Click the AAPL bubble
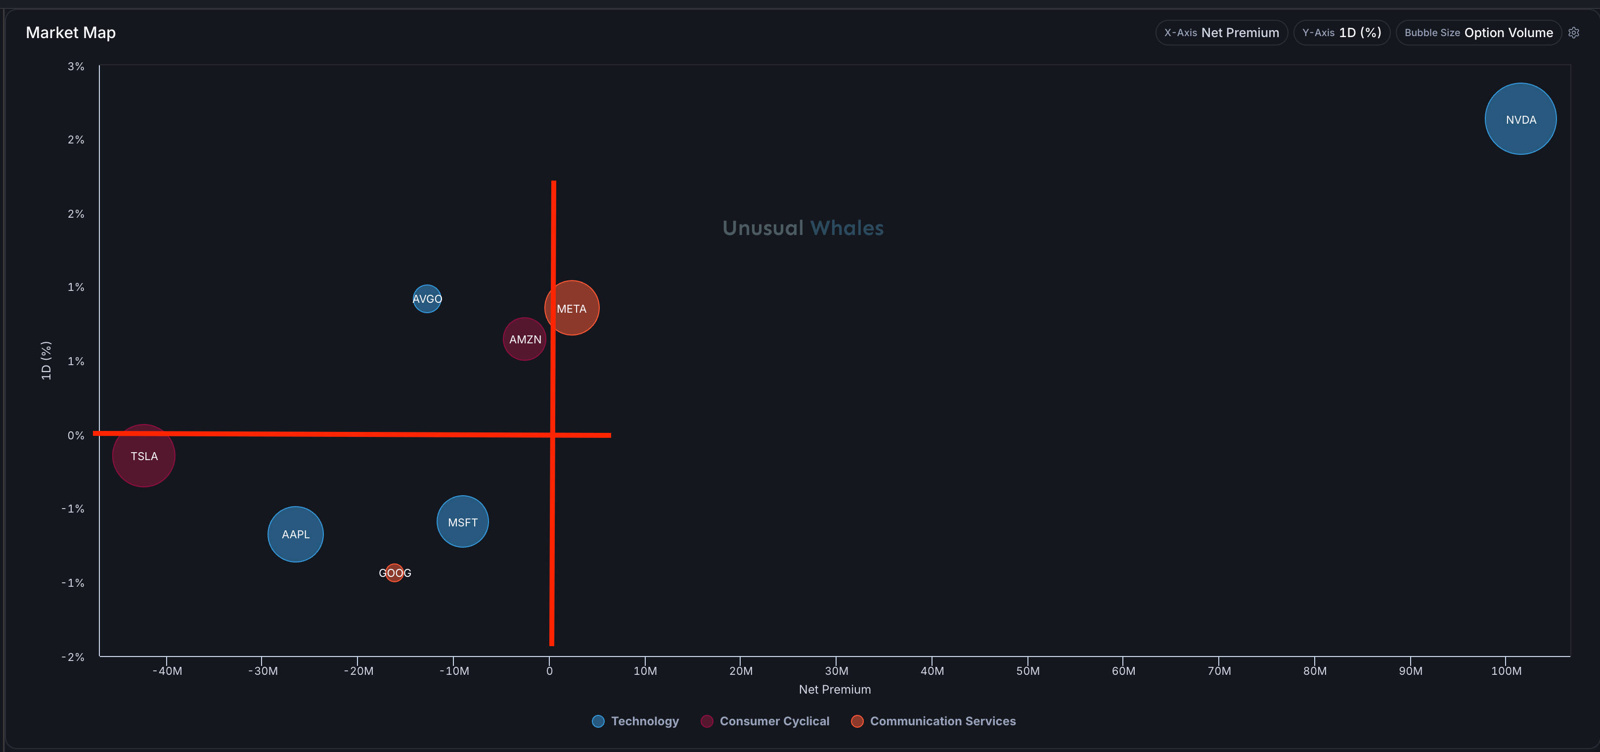The width and height of the screenshot is (1600, 752). click(x=295, y=534)
